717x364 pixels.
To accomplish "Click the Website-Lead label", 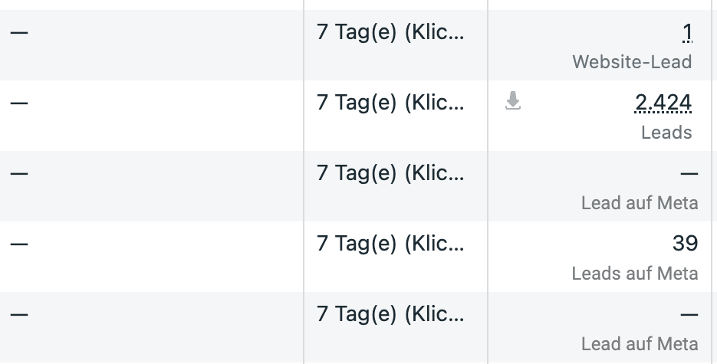I will [632, 62].
